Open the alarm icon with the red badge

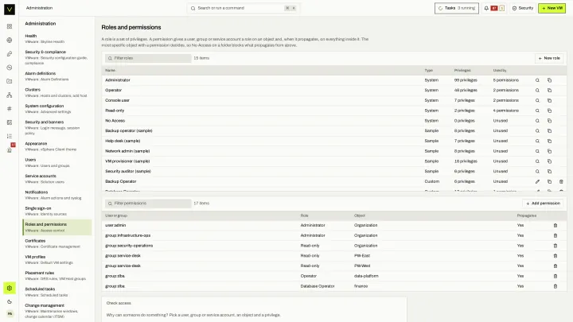[x=10, y=149]
